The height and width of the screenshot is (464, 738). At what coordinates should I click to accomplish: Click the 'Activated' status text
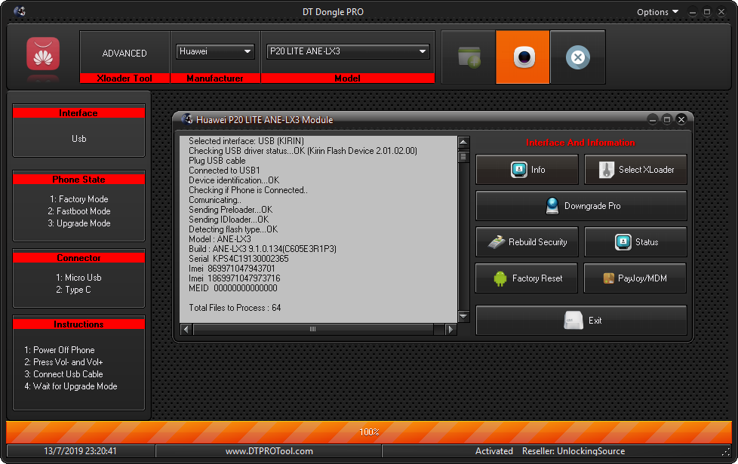(494, 451)
